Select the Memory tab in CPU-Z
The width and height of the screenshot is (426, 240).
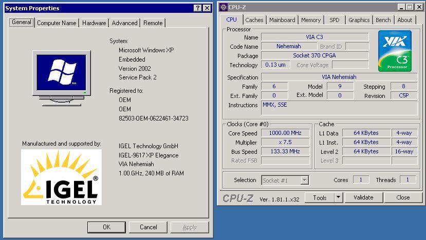311,20
